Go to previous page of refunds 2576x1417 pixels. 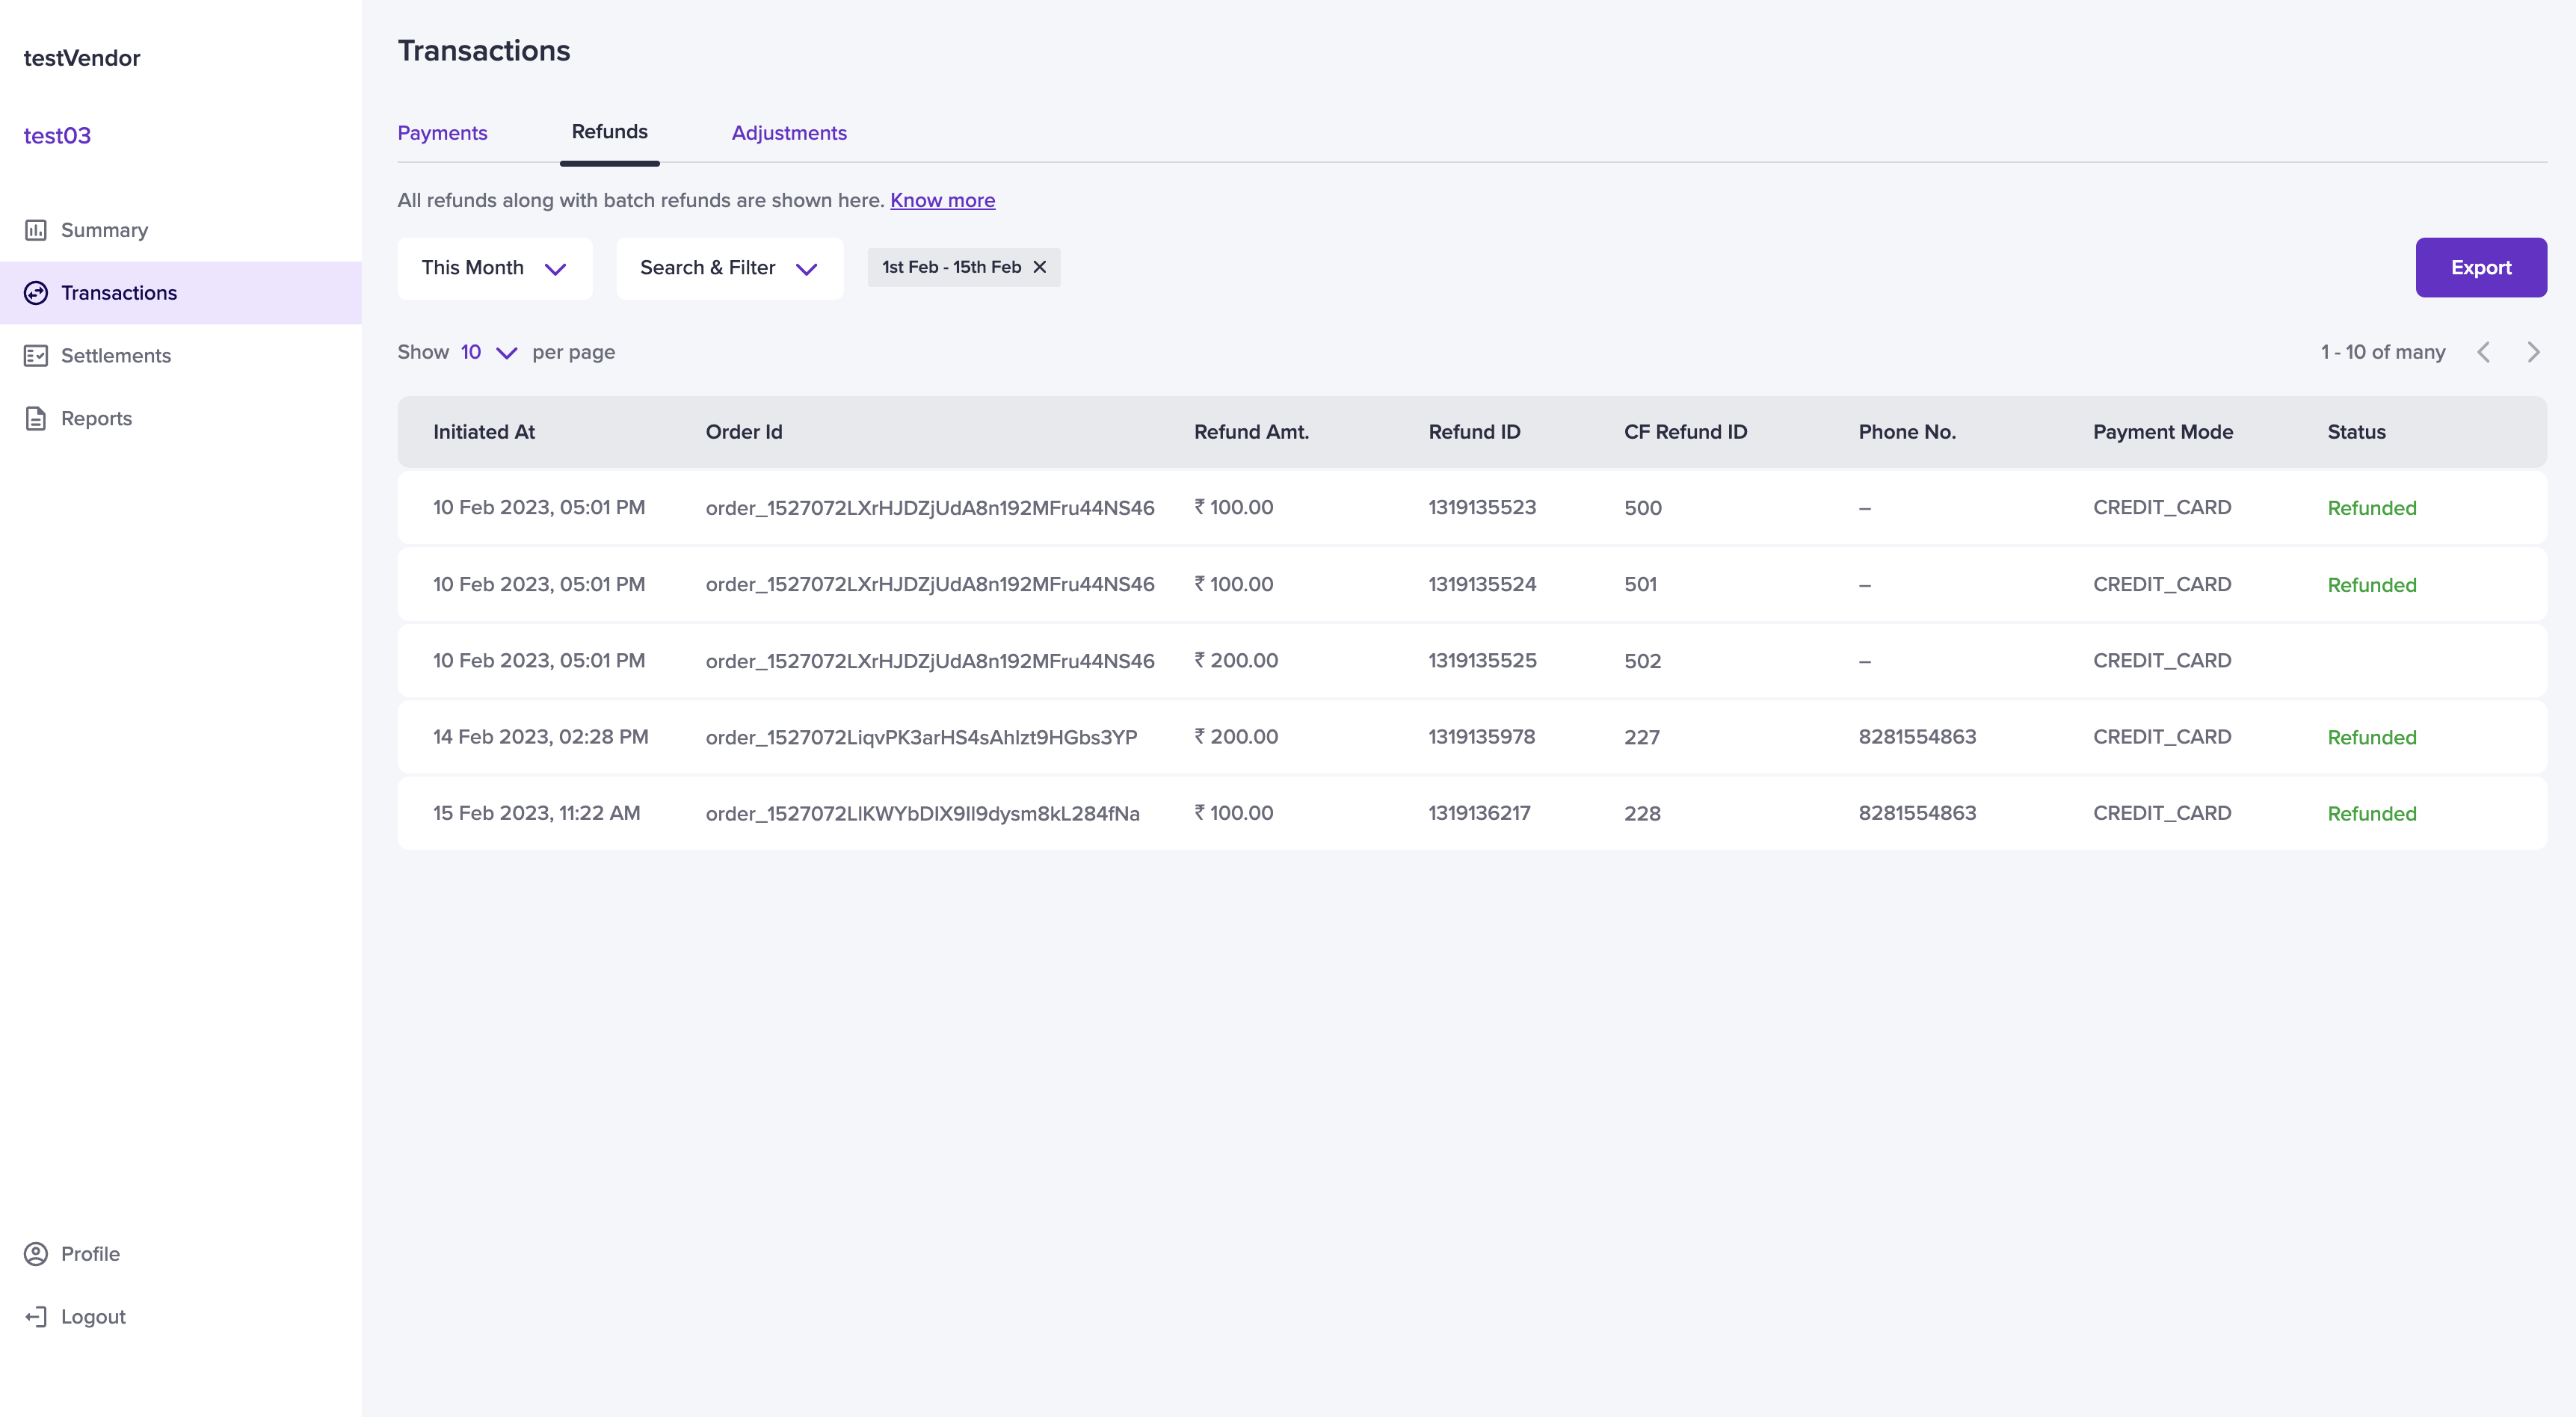2484,352
